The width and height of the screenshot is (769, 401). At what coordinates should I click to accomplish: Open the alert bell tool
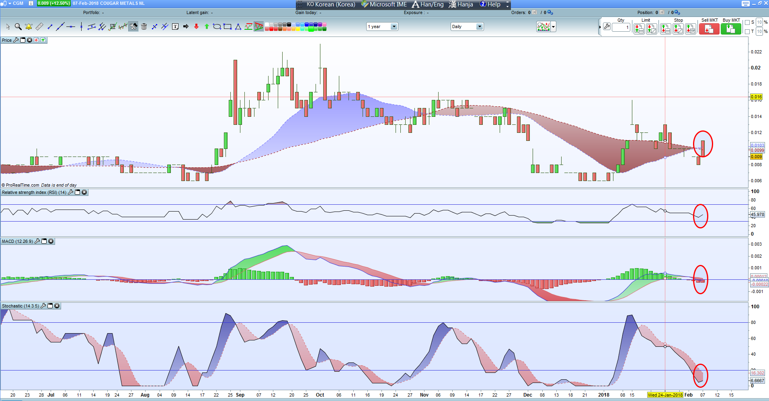pos(29,26)
